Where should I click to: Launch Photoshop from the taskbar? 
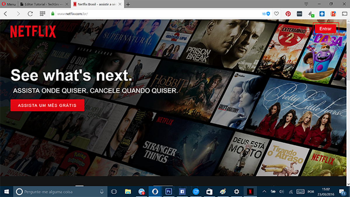point(169,191)
